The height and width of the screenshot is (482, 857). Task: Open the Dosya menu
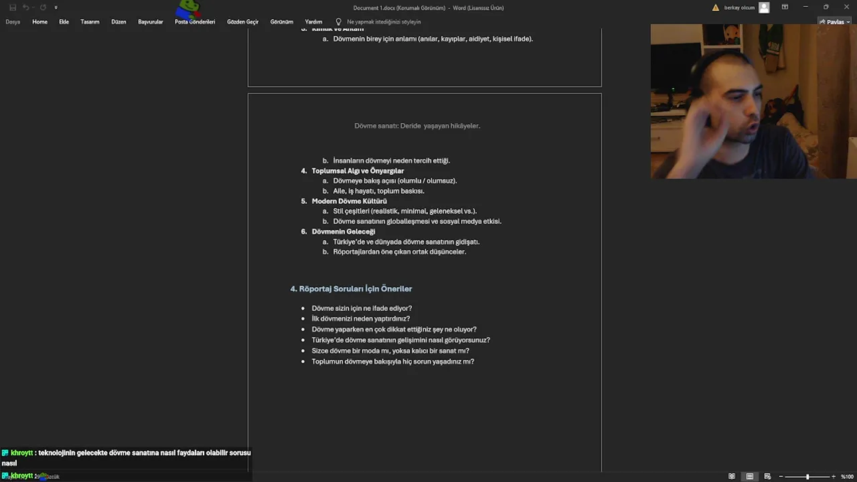pos(13,21)
